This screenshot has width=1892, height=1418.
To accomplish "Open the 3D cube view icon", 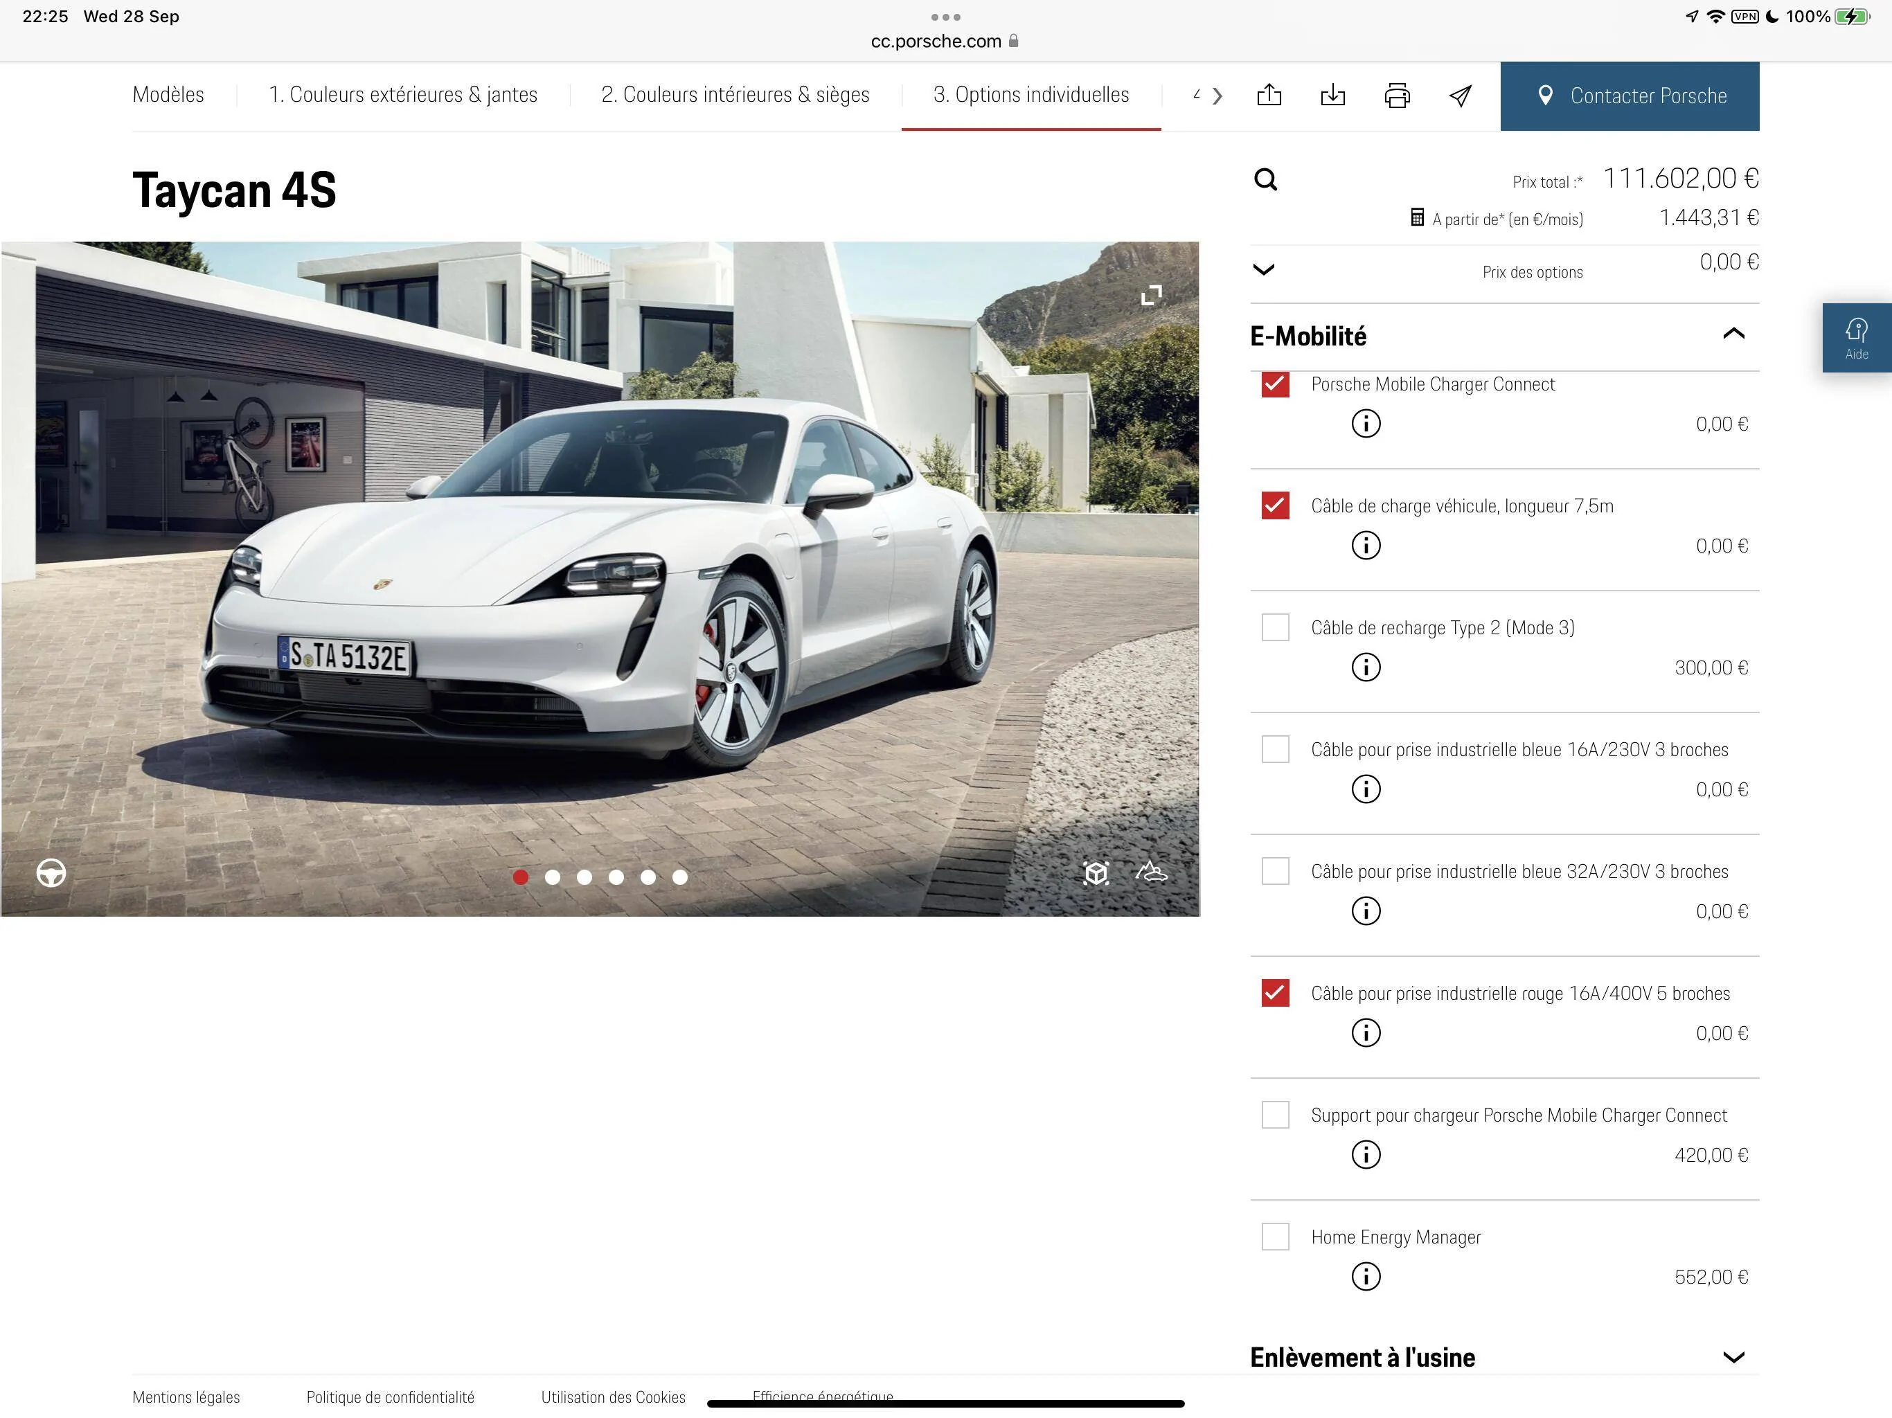I will pos(1096,872).
